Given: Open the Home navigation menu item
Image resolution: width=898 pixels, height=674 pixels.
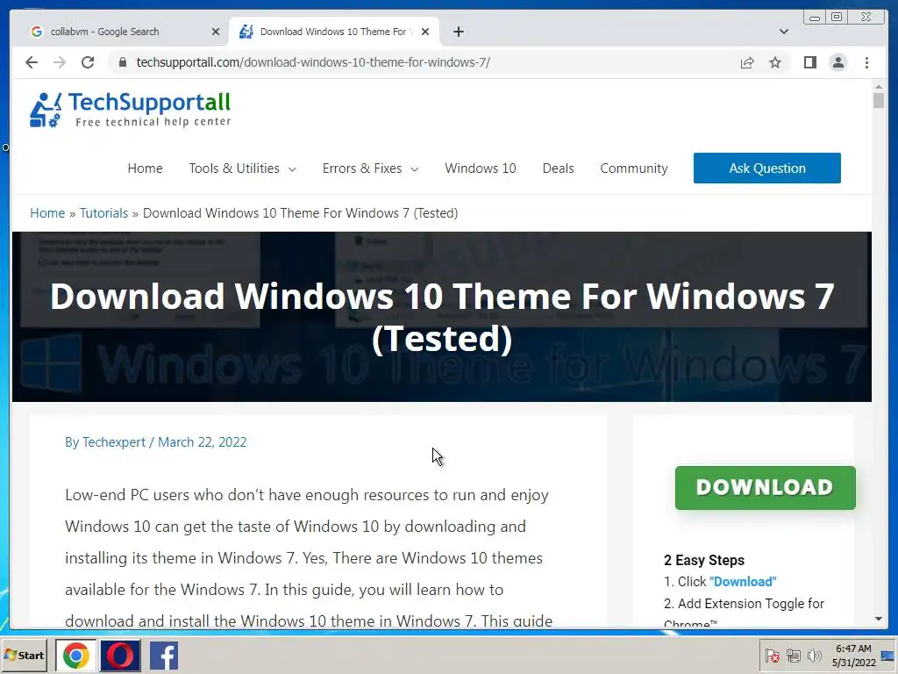Looking at the screenshot, I should click(145, 168).
